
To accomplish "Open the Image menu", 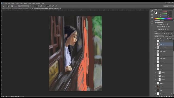I will coord(13,3).
